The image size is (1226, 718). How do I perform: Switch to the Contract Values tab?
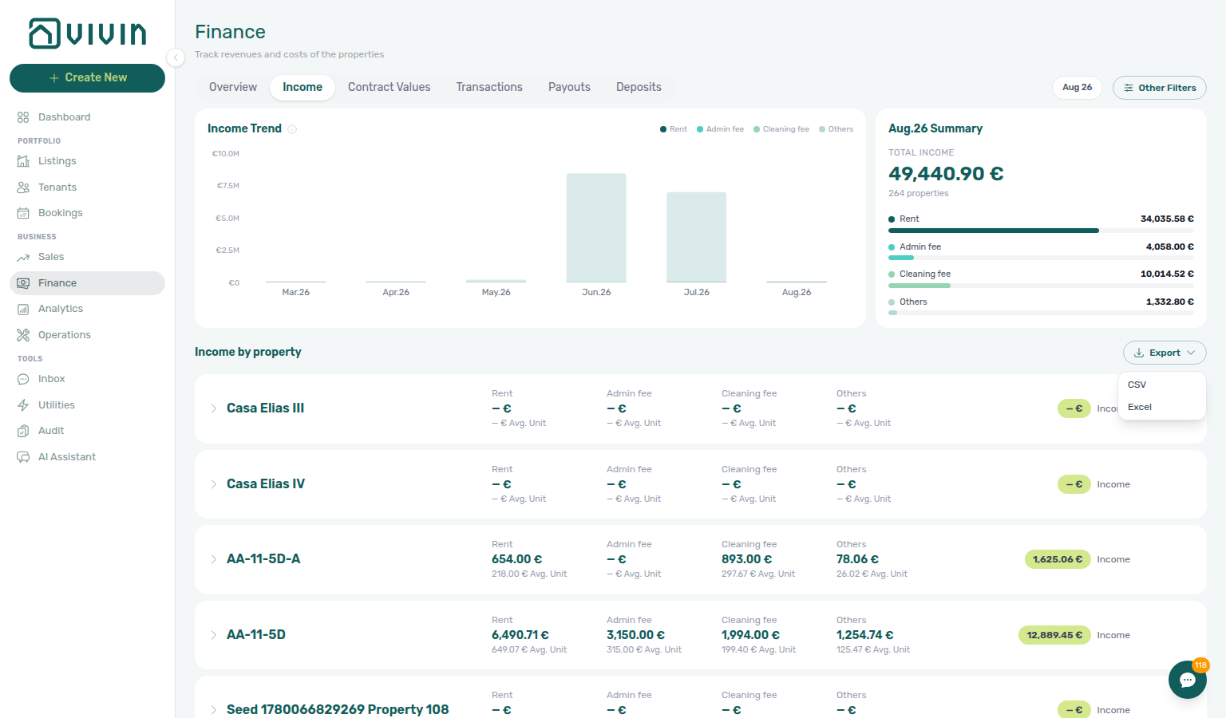click(x=389, y=87)
